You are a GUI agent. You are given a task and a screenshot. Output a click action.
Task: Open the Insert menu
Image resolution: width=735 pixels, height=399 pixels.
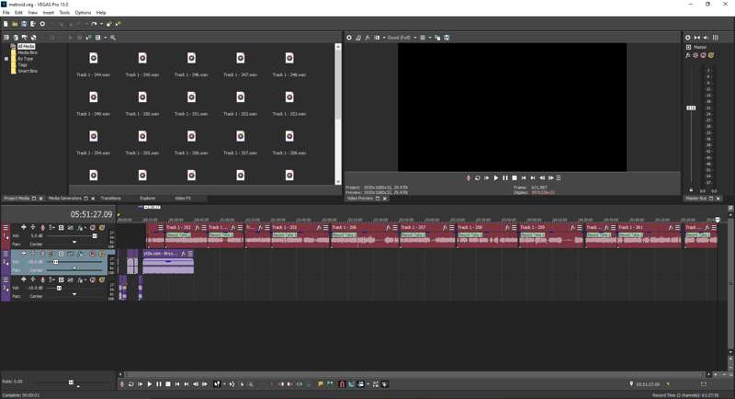[x=48, y=13]
